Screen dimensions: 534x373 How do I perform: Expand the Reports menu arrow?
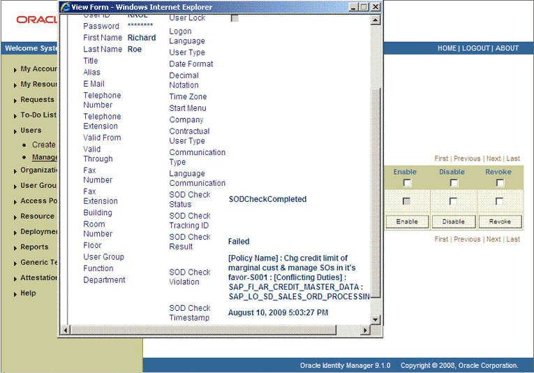click(x=15, y=248)
